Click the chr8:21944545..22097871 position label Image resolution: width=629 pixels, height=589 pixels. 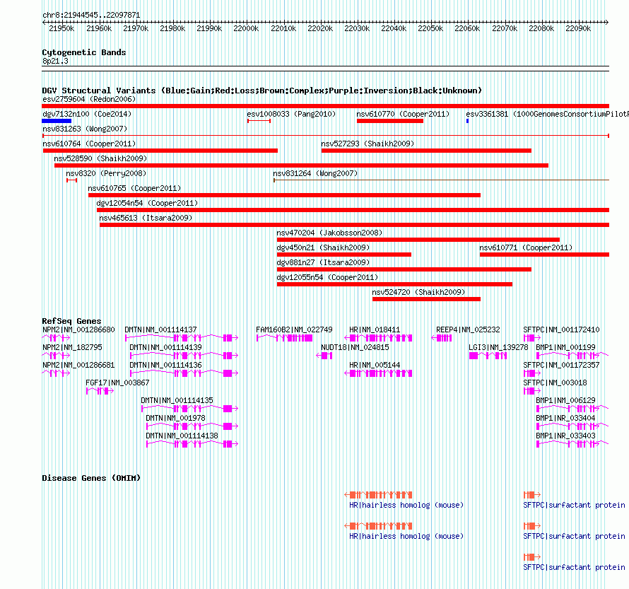click(x=91, y=16)
